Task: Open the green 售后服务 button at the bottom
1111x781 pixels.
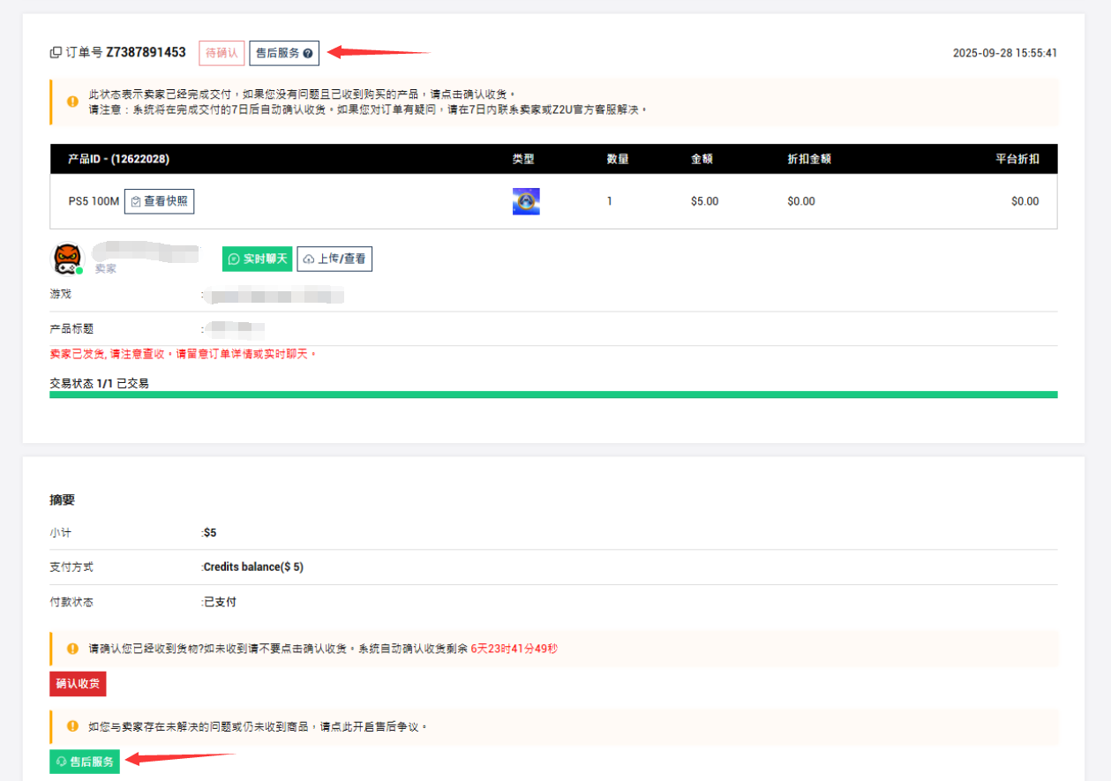Action: pyautogui.click(x=85, y=762)
